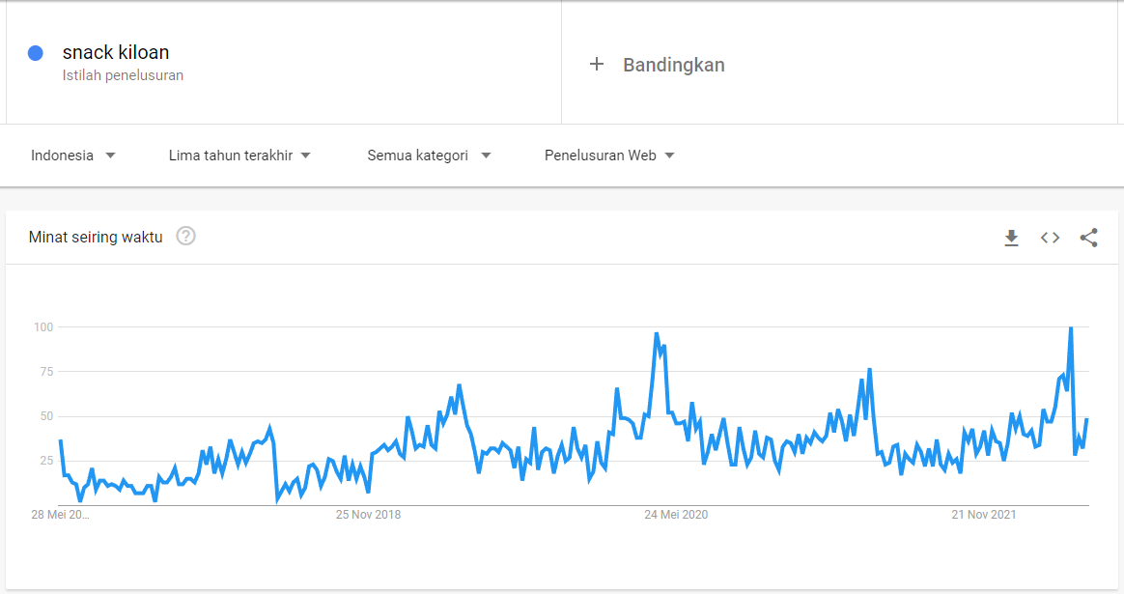
Task: Click the highest peak at 100 on chart
Action: [1070, 329]
